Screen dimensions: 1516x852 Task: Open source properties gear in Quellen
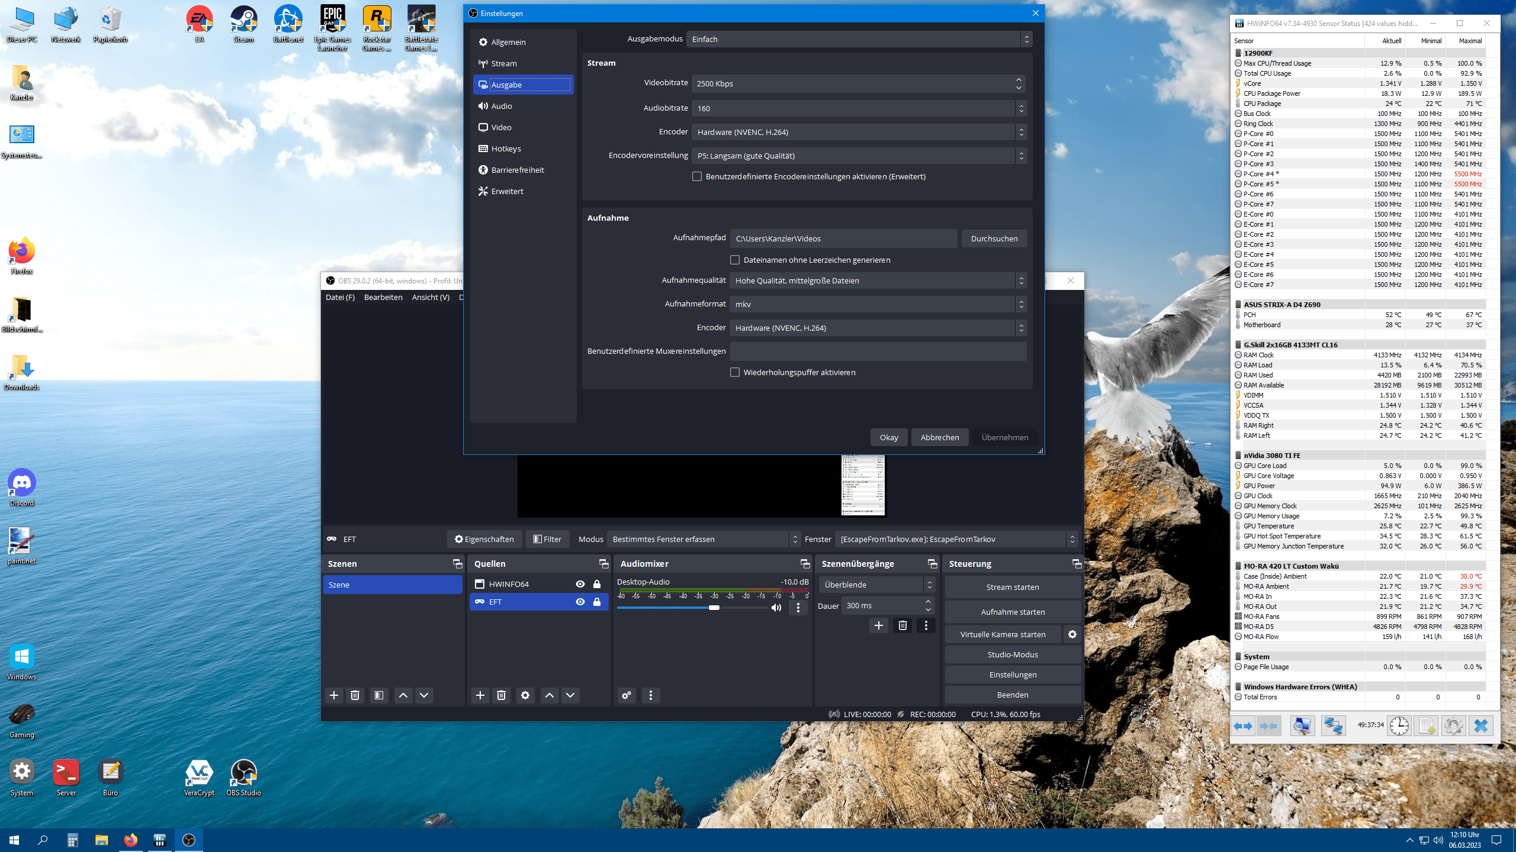[x=525, y=695]
